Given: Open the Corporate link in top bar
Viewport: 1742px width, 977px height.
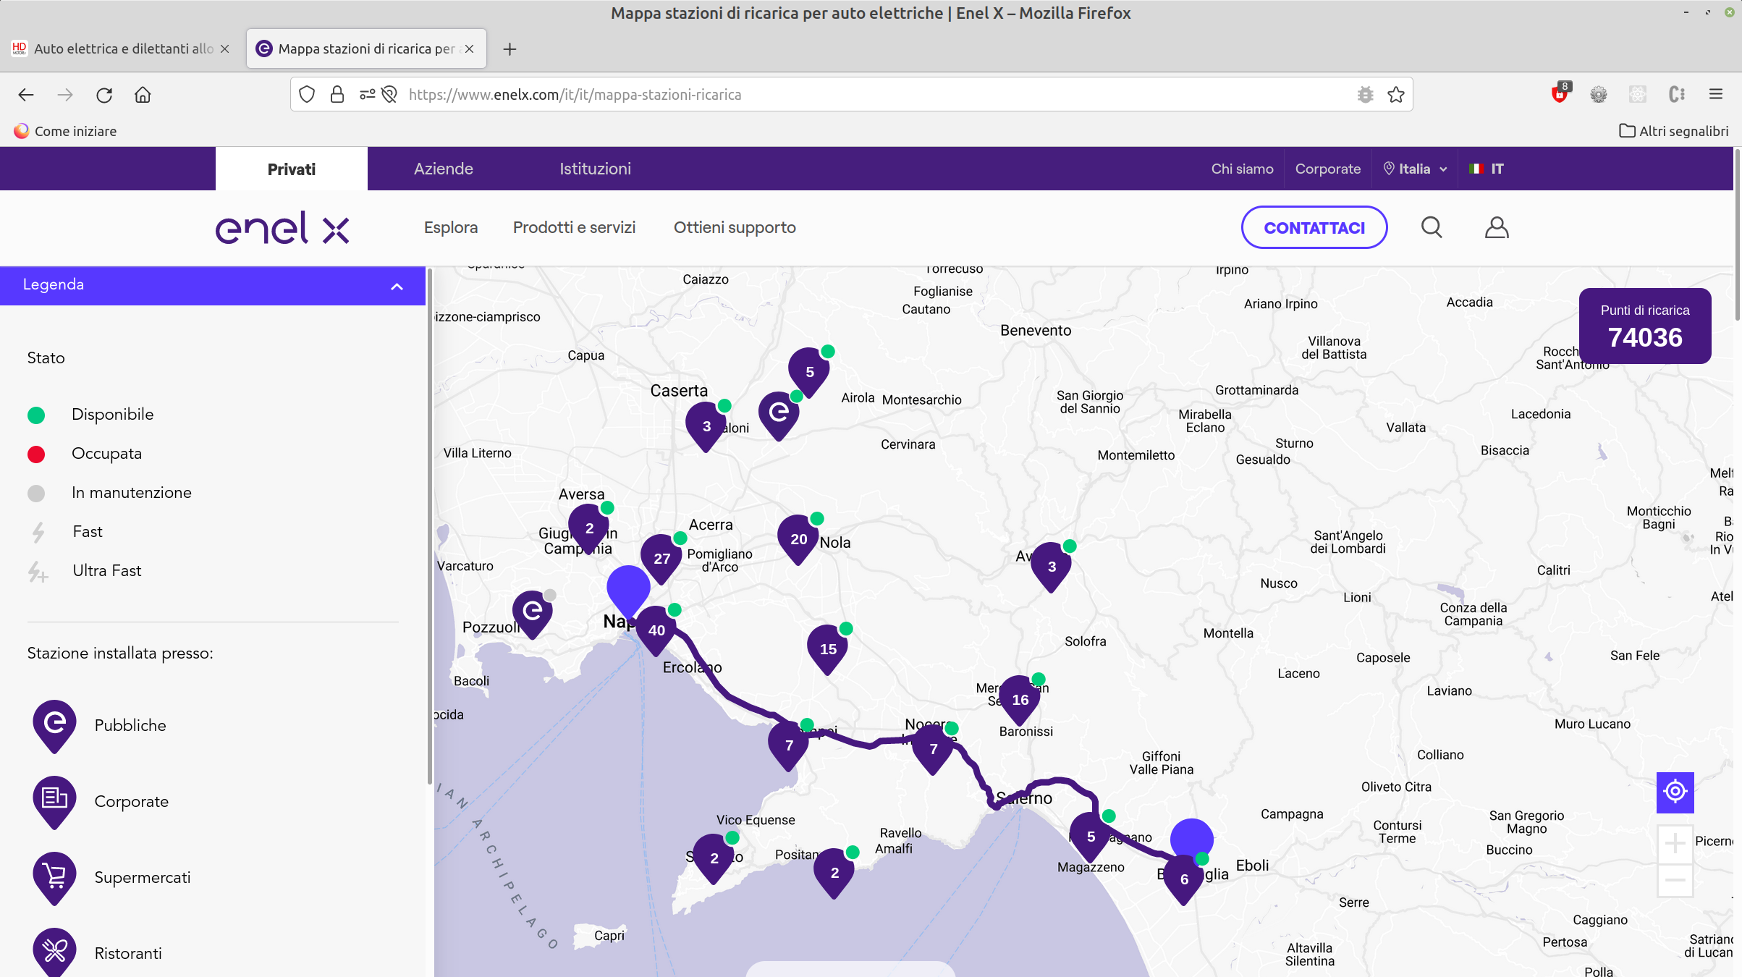Looking at the screenshot, I should (x=1328, y=169).
